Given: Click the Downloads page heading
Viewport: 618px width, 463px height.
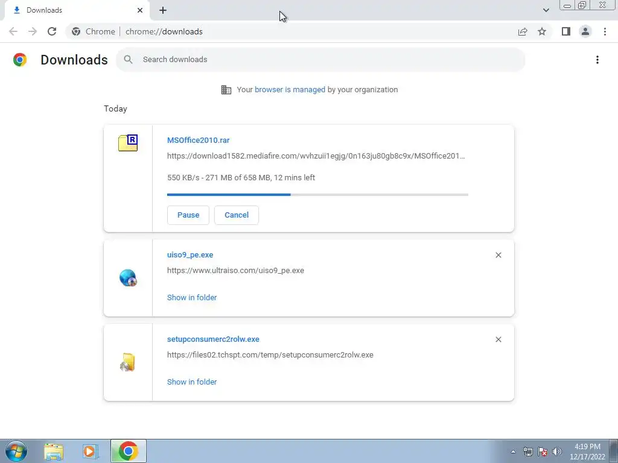Looking at the screenshot, I should (x=74, y=60).
